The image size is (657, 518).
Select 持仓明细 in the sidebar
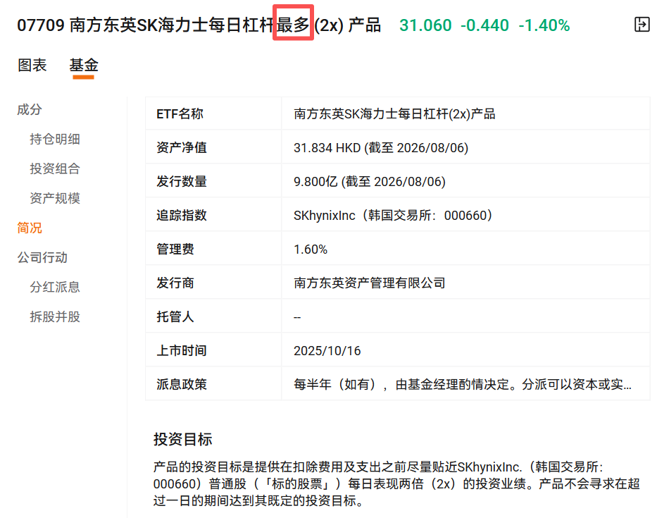point(54,139)
